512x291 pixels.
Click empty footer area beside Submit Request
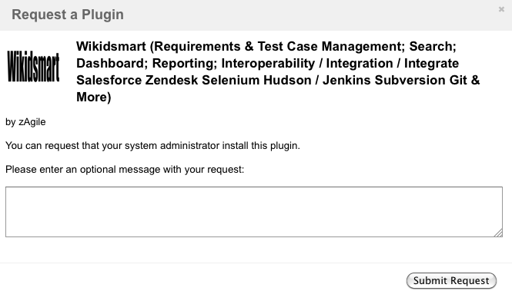[x=202, y=277]
